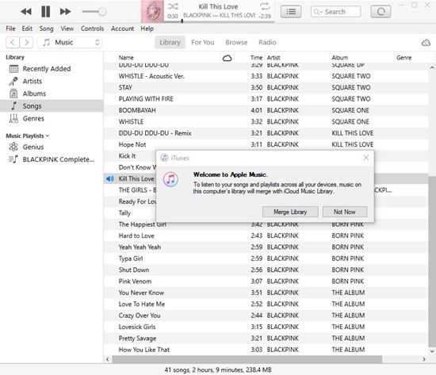This screenshot has height=375, width=436.
Task: Close the iTunes welcome dialog
Action: coord(366,158)
